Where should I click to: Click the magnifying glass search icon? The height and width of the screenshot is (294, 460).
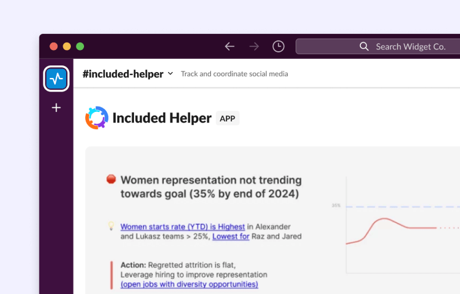pyautogui.click(x=364, y=46)
